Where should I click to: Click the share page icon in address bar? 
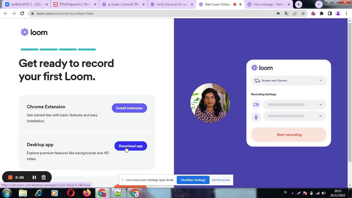[x=295, y=13]
